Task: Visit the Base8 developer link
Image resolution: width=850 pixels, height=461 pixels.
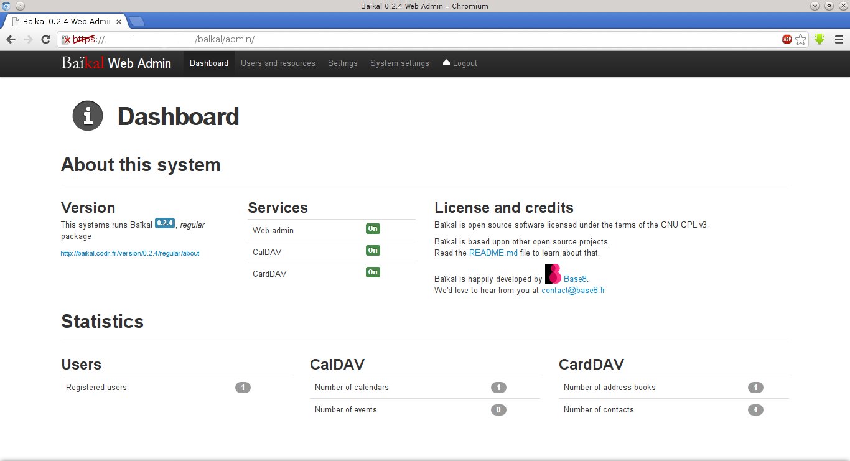Action: [x=575, y=279]
